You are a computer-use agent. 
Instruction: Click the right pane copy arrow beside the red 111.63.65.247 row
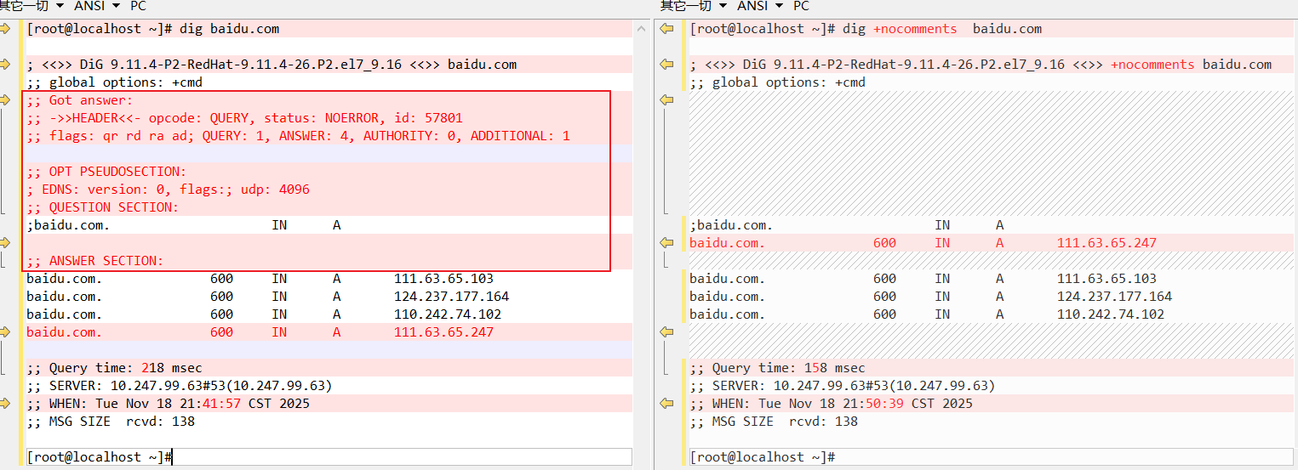pos(668,243)
